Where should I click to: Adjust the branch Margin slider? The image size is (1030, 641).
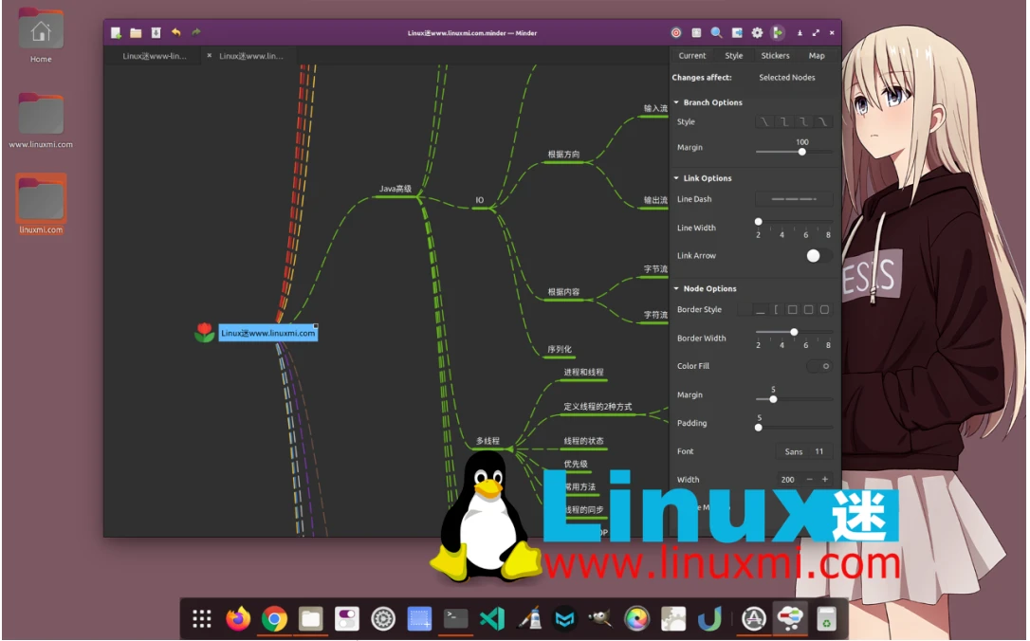[800, 150]
